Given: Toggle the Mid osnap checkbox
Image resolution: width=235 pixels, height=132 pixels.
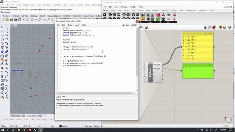Looking at the screenshot, I should pyautogui.click(x=23, y=120).
